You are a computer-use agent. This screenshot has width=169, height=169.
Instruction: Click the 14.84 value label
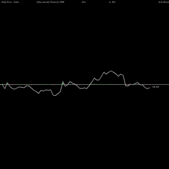click(x=155, y=87)
